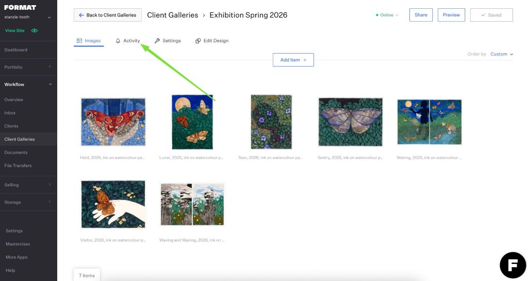The width and height of the screenshot is (528, 281).
Task: Open the Order by Custom dropdown
Action: click(x=502, y=54)
